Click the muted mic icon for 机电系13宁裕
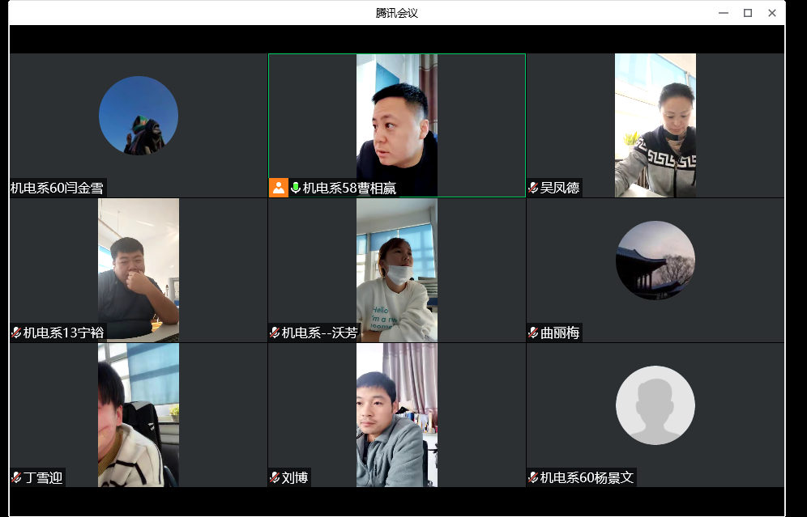The height and width of the screenshot is (517, 807). pos(16,333)
